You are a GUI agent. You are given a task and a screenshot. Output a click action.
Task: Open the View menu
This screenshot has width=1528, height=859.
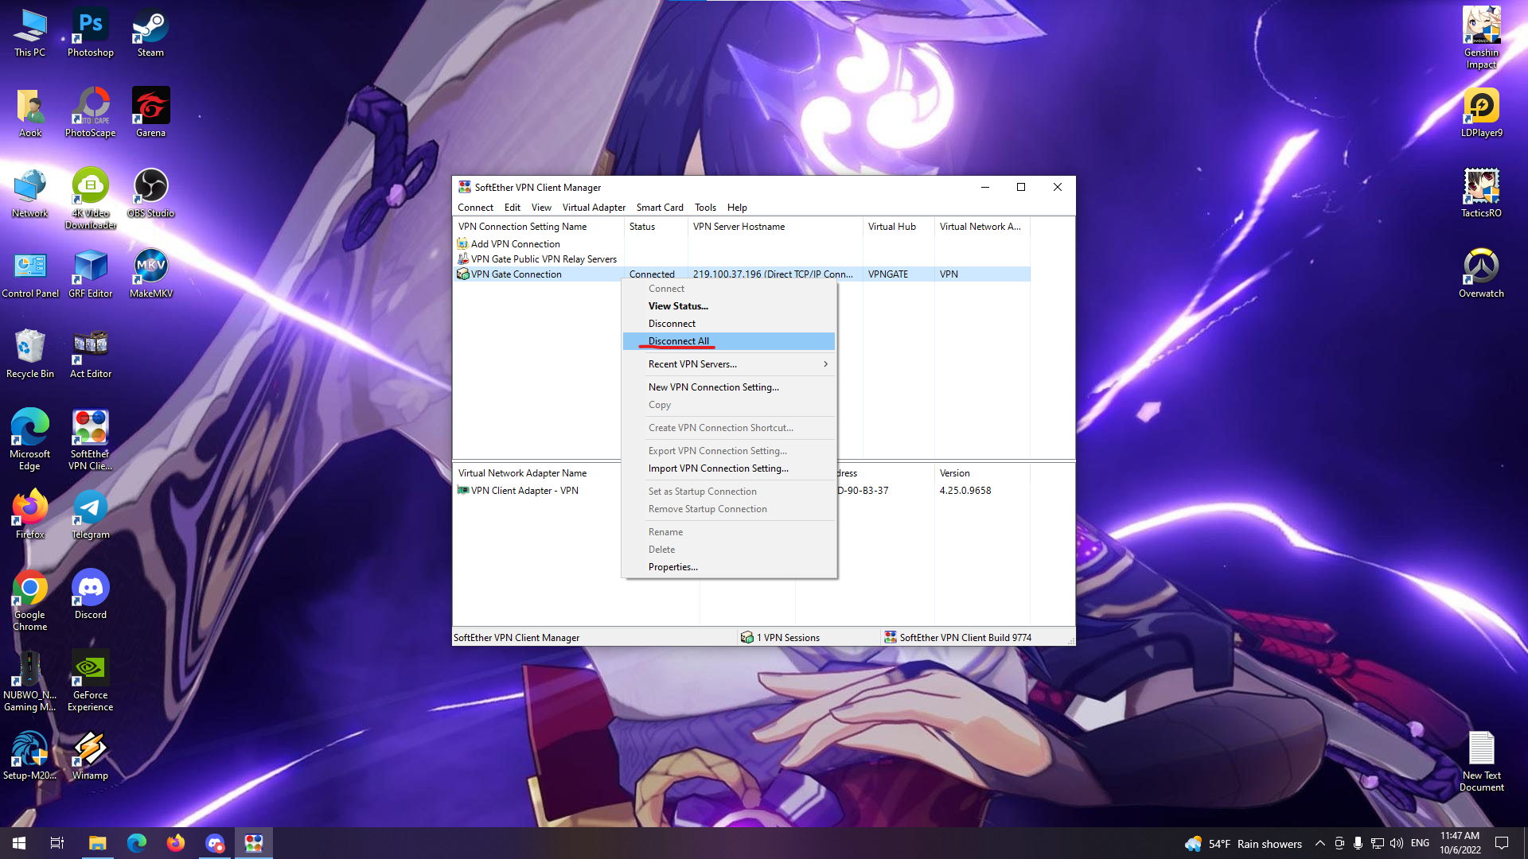point(541,208)
